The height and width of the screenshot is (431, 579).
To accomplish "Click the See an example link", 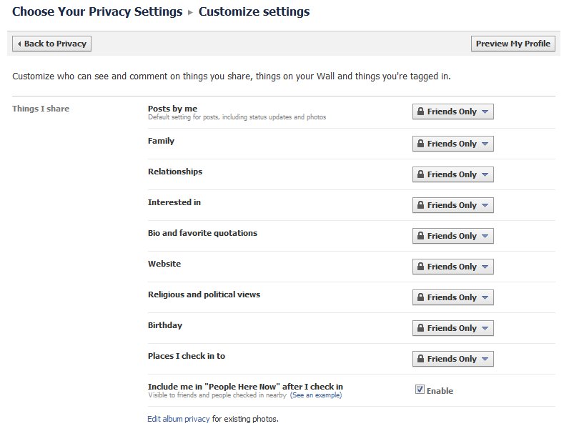I will (316, 395).
